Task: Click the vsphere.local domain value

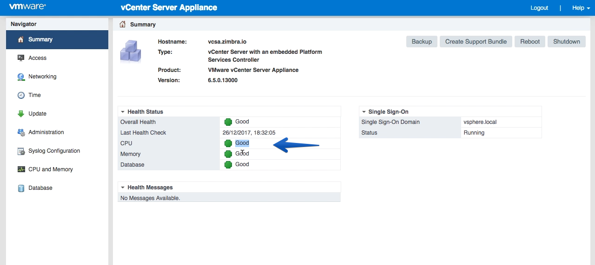Action: click(480, 122)
